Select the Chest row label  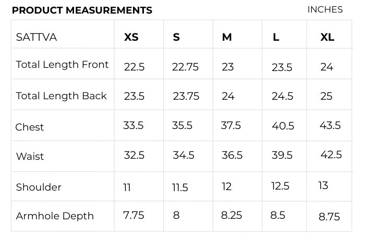(x=30, y=127)
